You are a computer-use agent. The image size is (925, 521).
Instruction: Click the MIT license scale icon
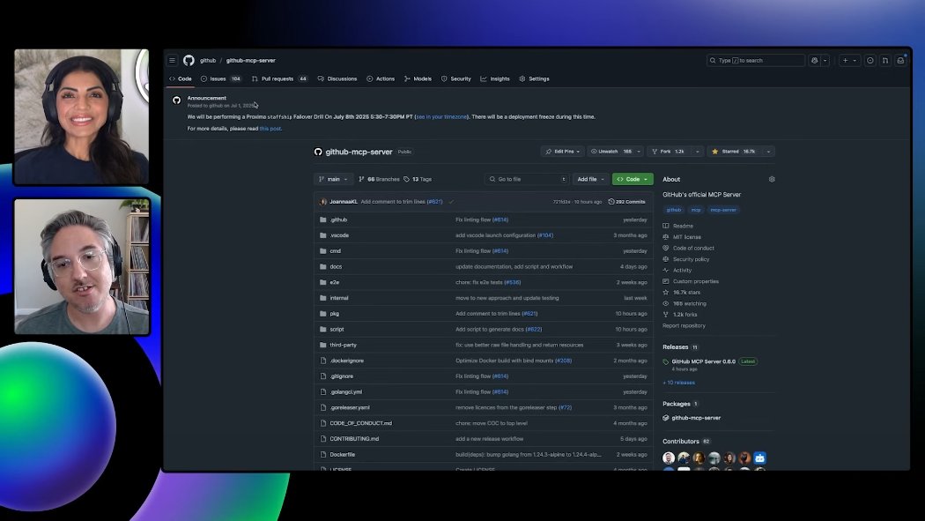666,237
